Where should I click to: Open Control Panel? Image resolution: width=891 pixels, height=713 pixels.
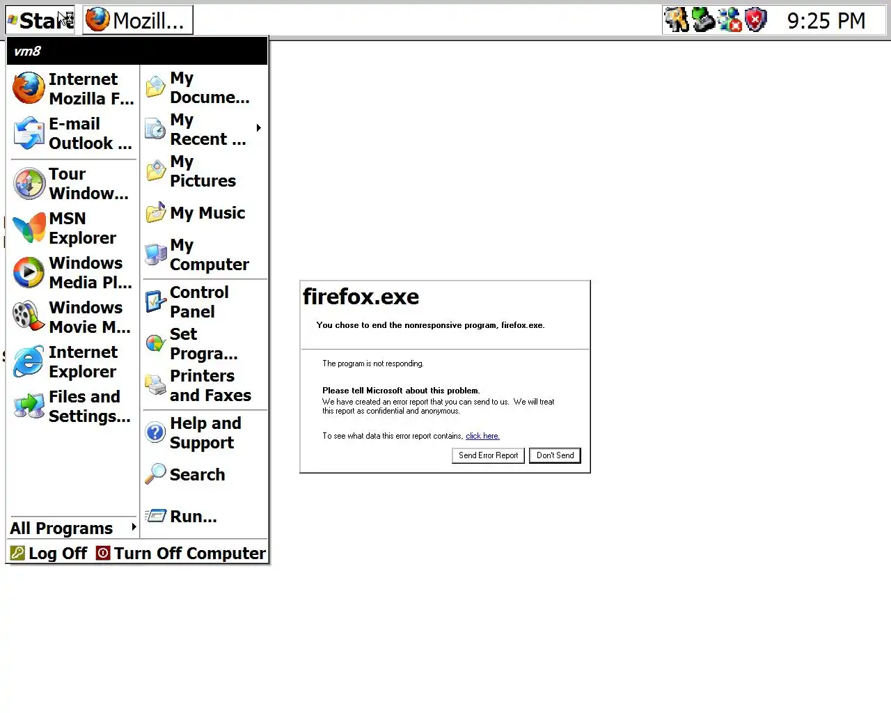[205, 302]
